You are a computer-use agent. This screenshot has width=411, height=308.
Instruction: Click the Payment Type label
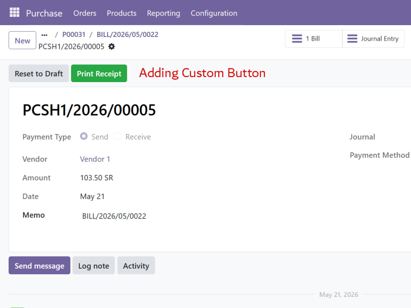point(47,137)
